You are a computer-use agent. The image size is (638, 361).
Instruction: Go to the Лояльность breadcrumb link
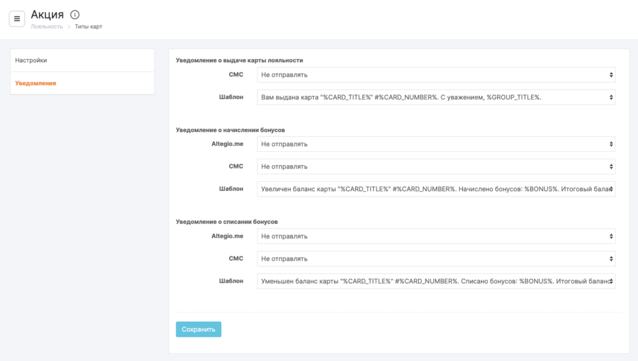coord(47,27)
